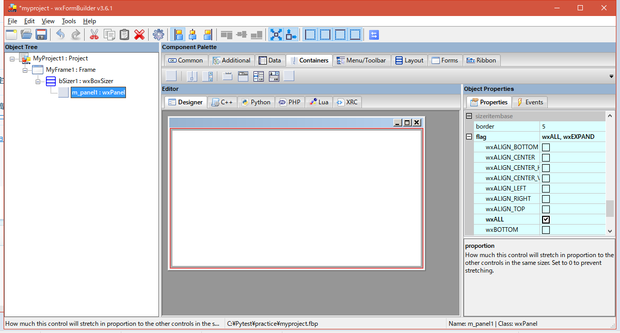620x333 pixels.
Task: Open the Forms palette tab
Action: [445, 60]
